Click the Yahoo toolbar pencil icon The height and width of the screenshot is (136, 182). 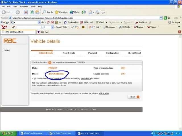(x=14, y=27)
